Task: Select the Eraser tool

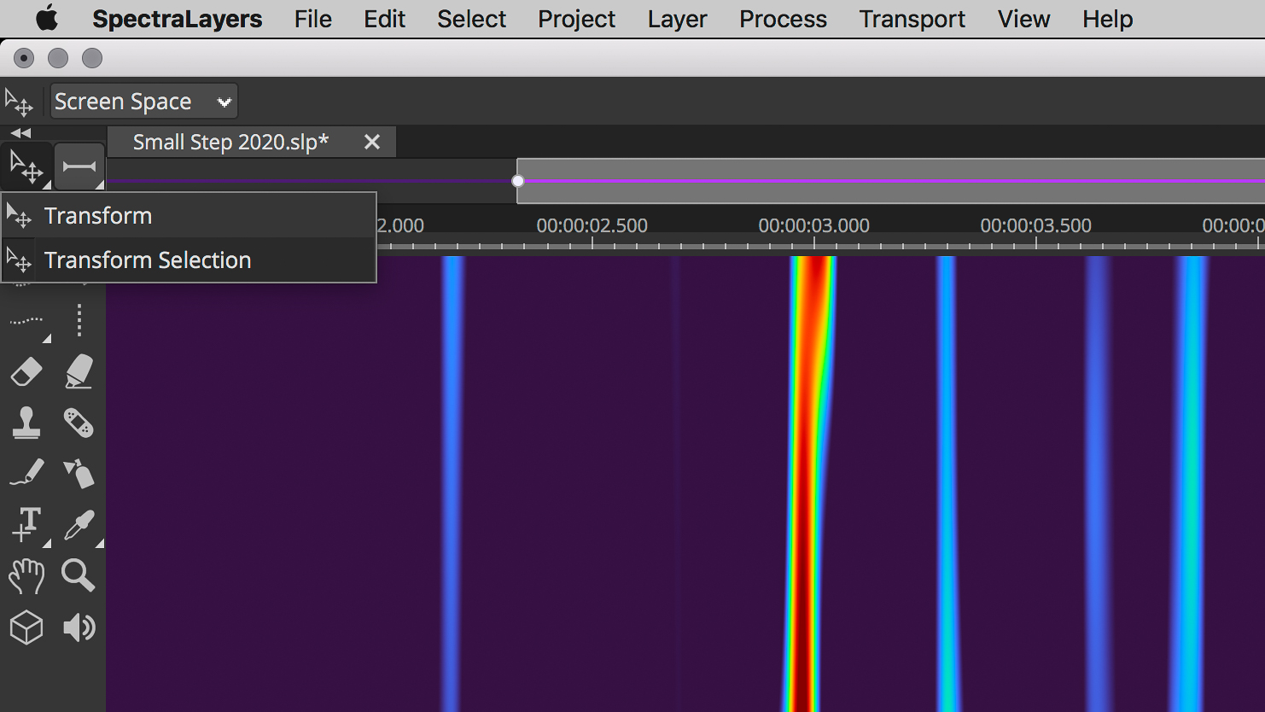Action: point(26,372)
